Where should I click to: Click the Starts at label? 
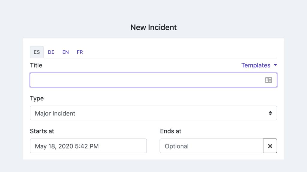(42, 131)
